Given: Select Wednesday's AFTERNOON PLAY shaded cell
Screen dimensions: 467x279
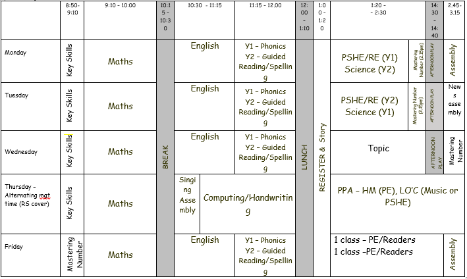Looking at the screenshot, I should pos(435,152).
